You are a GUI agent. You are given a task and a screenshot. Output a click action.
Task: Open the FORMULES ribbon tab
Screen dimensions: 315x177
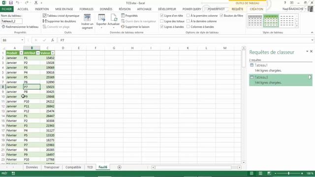point(87,9)
